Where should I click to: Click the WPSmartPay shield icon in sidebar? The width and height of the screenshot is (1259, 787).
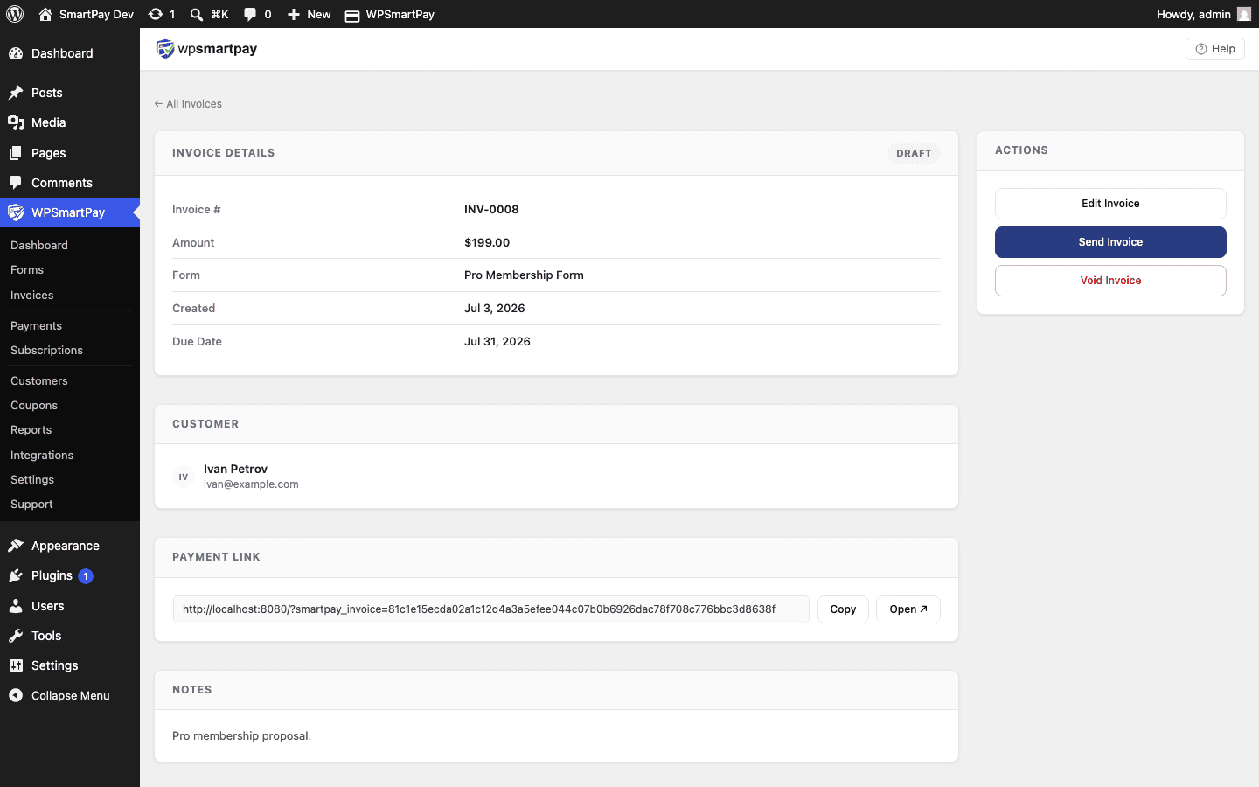(16, 212)
